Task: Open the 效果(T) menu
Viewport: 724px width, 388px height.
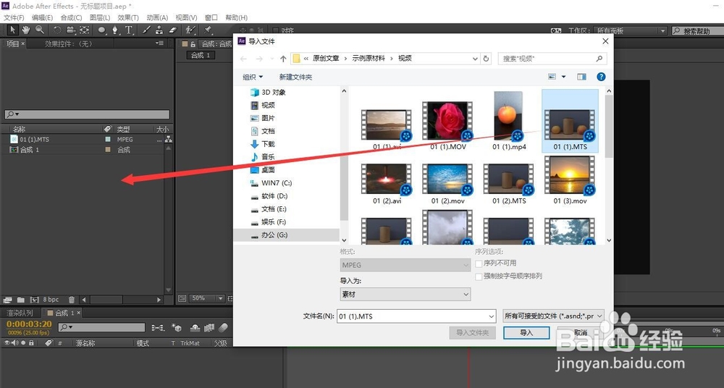Action: [128, 17]
